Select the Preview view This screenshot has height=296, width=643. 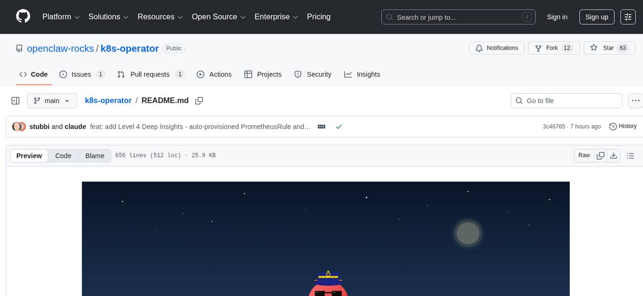(29, 155)
